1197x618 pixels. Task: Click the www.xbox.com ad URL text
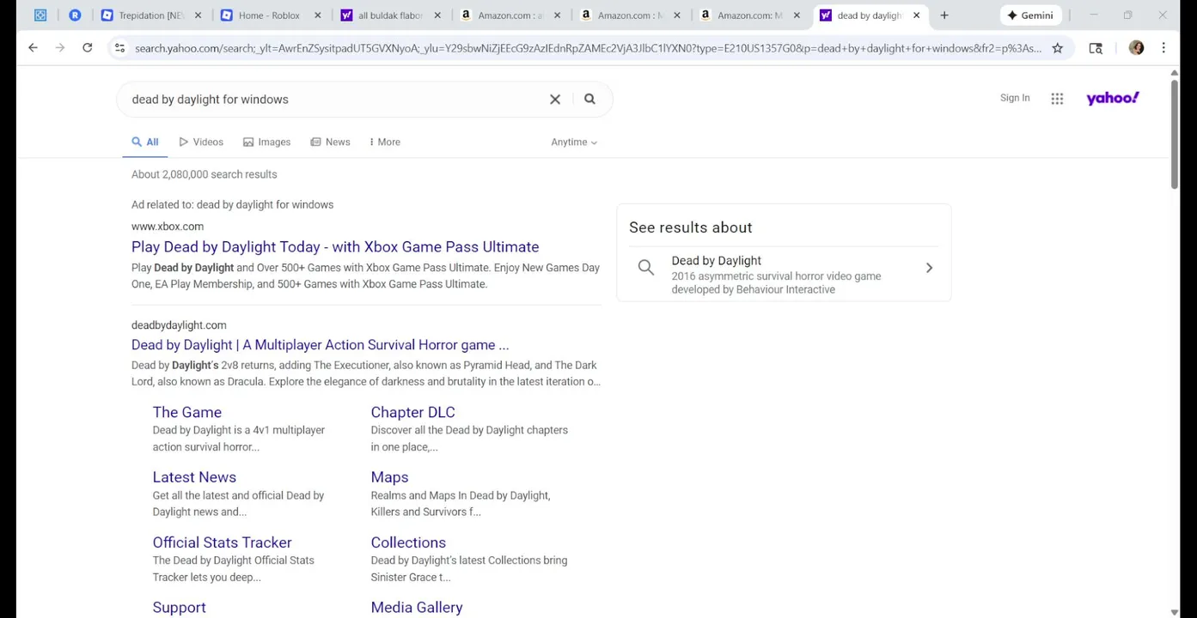tap(168, 227)
